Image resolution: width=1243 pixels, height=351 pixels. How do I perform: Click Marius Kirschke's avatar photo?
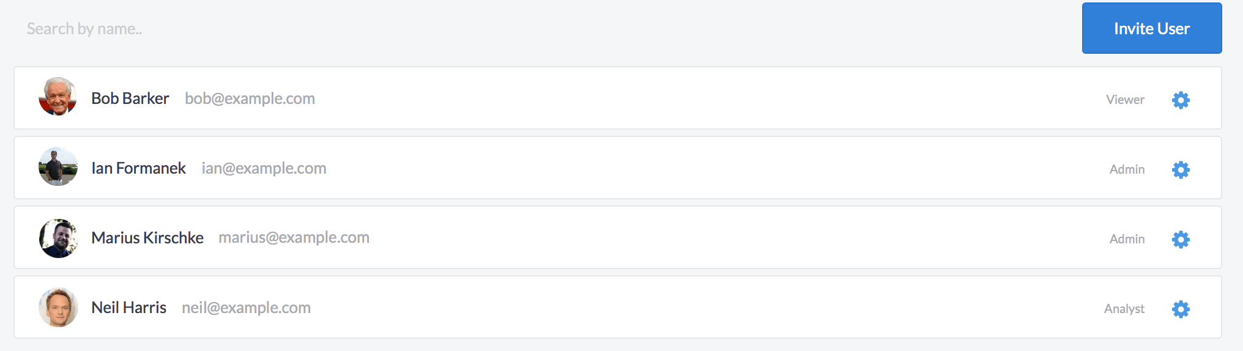[58, 238]
